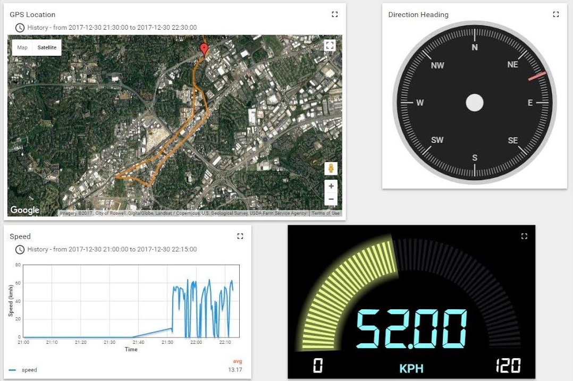Viewport: 573px width, 381px height.
Task: Click the 52.00 speed readout
Action: (411, 329)
